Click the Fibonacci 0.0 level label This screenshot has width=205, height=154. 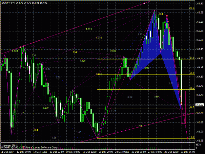[x=193, y=137]
